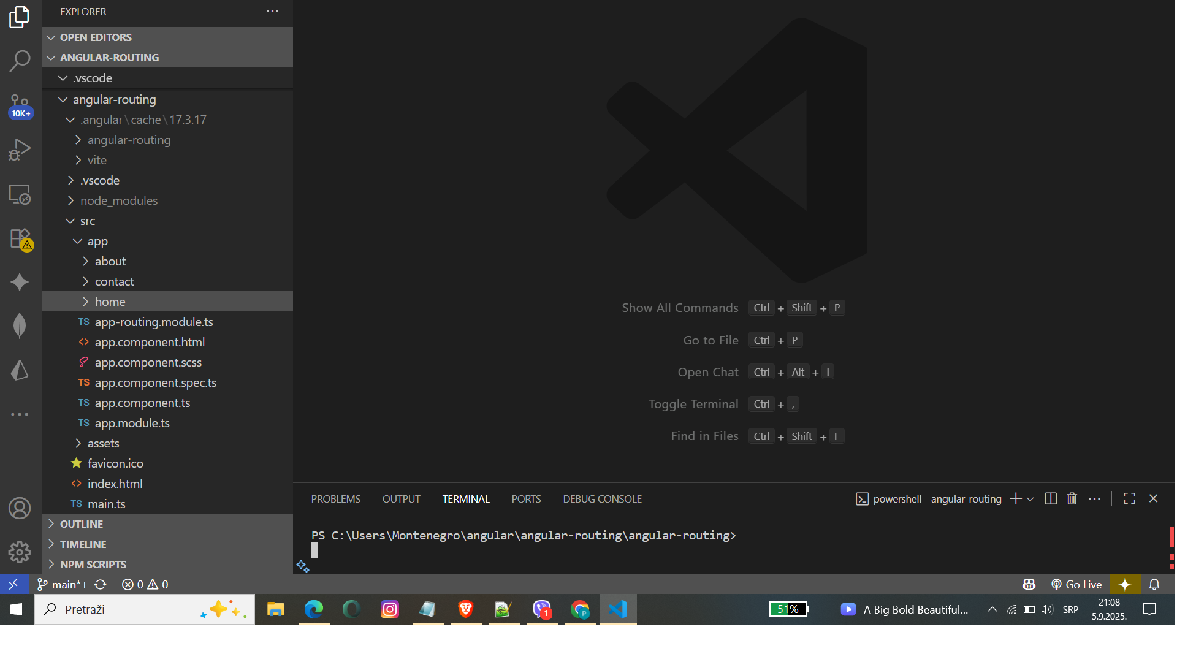Screen dimensions: 1177x662
Task: Maximize the panel size
Action: coord(1129,499)
